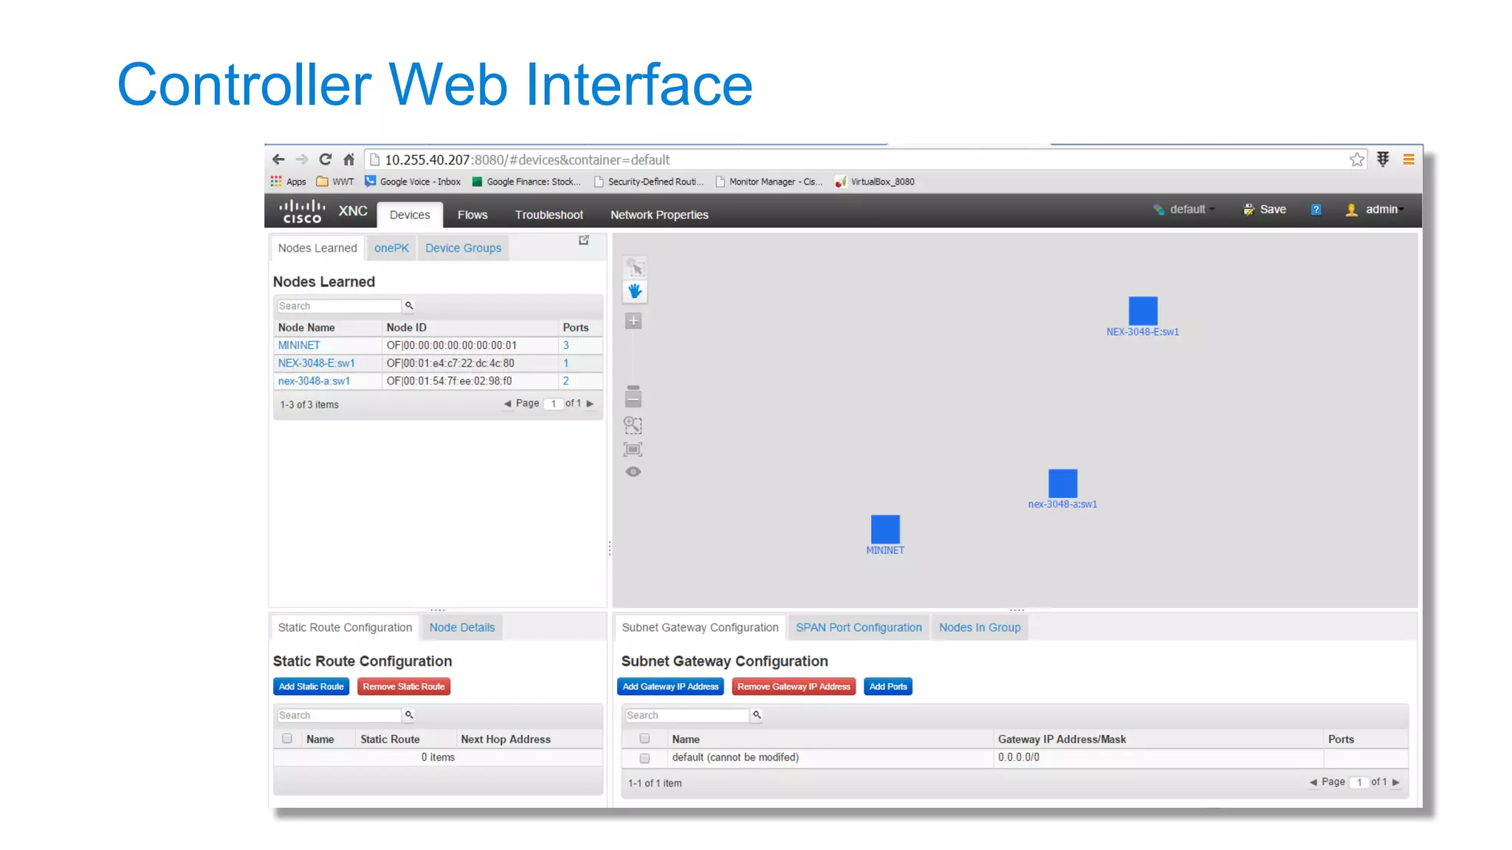Screen dimensions: 1512x850
Task: Click Add Gateway IP Address button
Action: coord(670,686)
